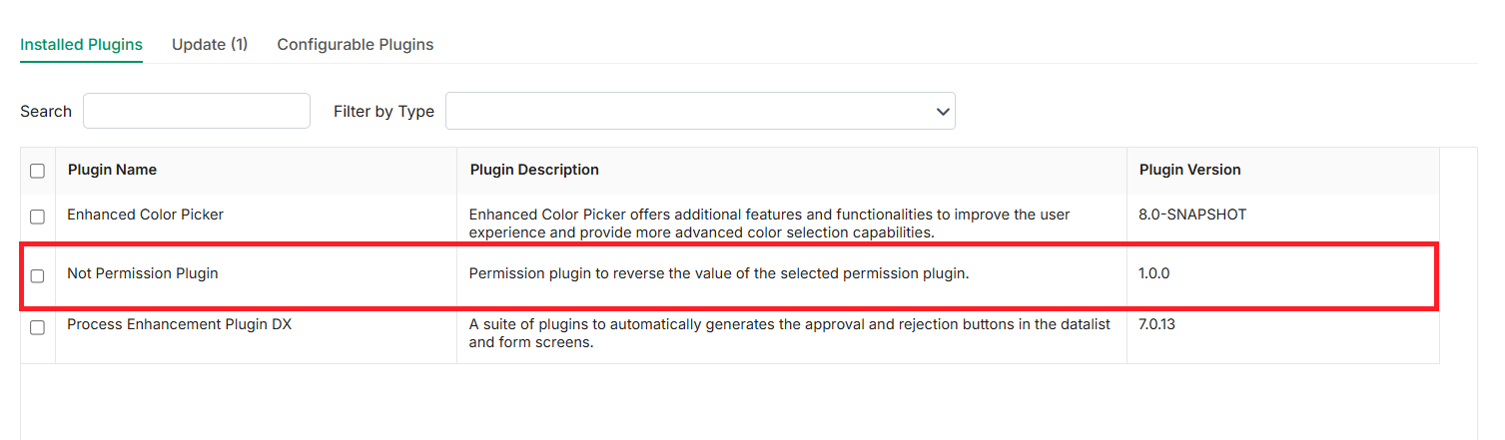Click the Plugin Description column header
Image resolution: width=1505 pixels, height=440 pixels.
[534, 170]
